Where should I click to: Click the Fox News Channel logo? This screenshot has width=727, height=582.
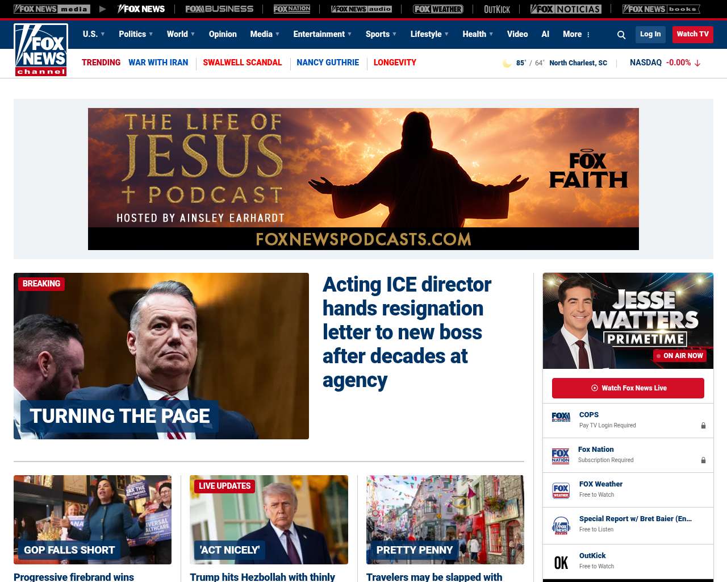tap(41, 50)
